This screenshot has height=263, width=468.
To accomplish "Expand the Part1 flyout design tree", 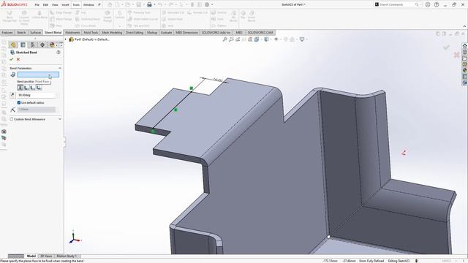I will coord(66,39).
